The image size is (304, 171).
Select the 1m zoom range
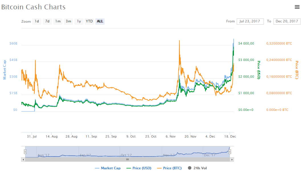point(58,21)
